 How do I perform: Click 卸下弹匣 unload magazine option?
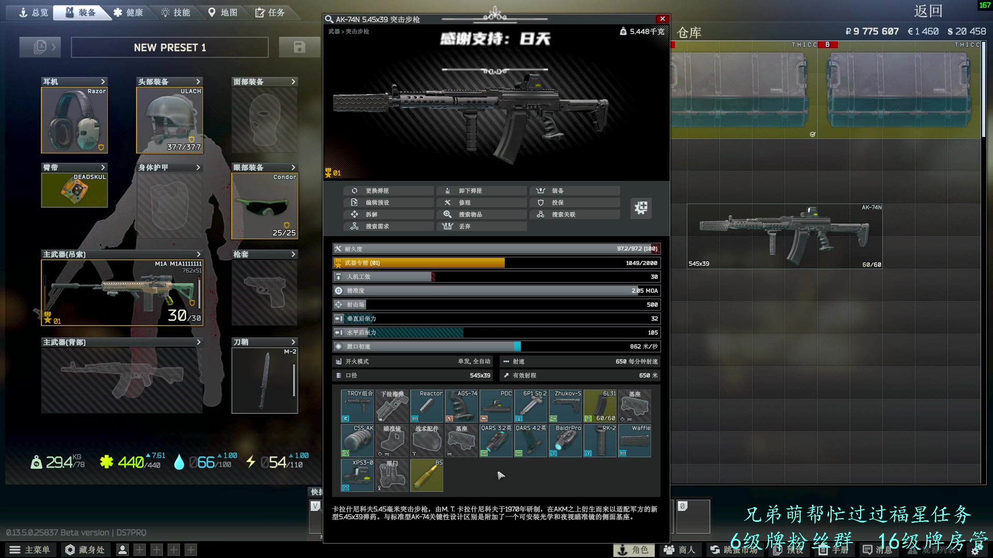pos(482,191)
